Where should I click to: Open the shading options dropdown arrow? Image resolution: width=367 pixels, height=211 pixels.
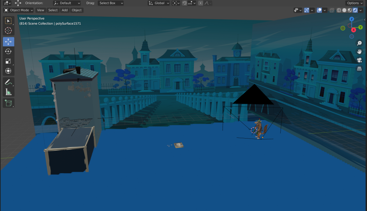(x=361, y=10)
